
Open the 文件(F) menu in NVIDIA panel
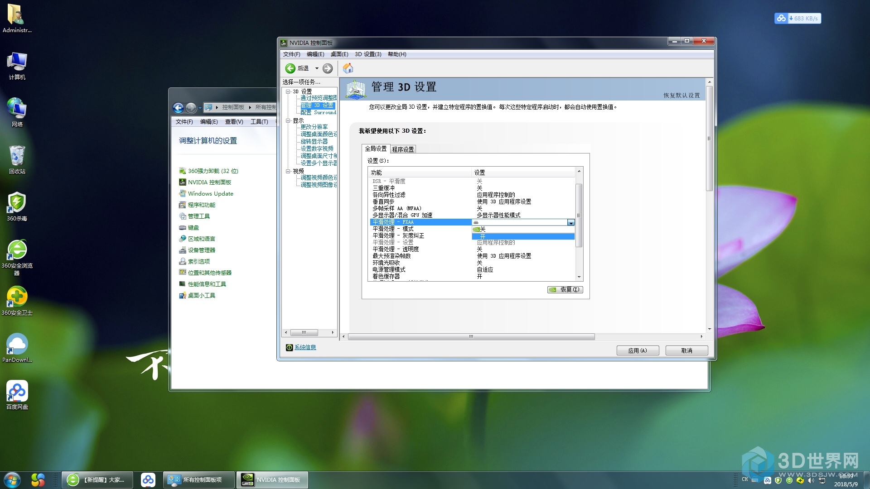(291, 54)
